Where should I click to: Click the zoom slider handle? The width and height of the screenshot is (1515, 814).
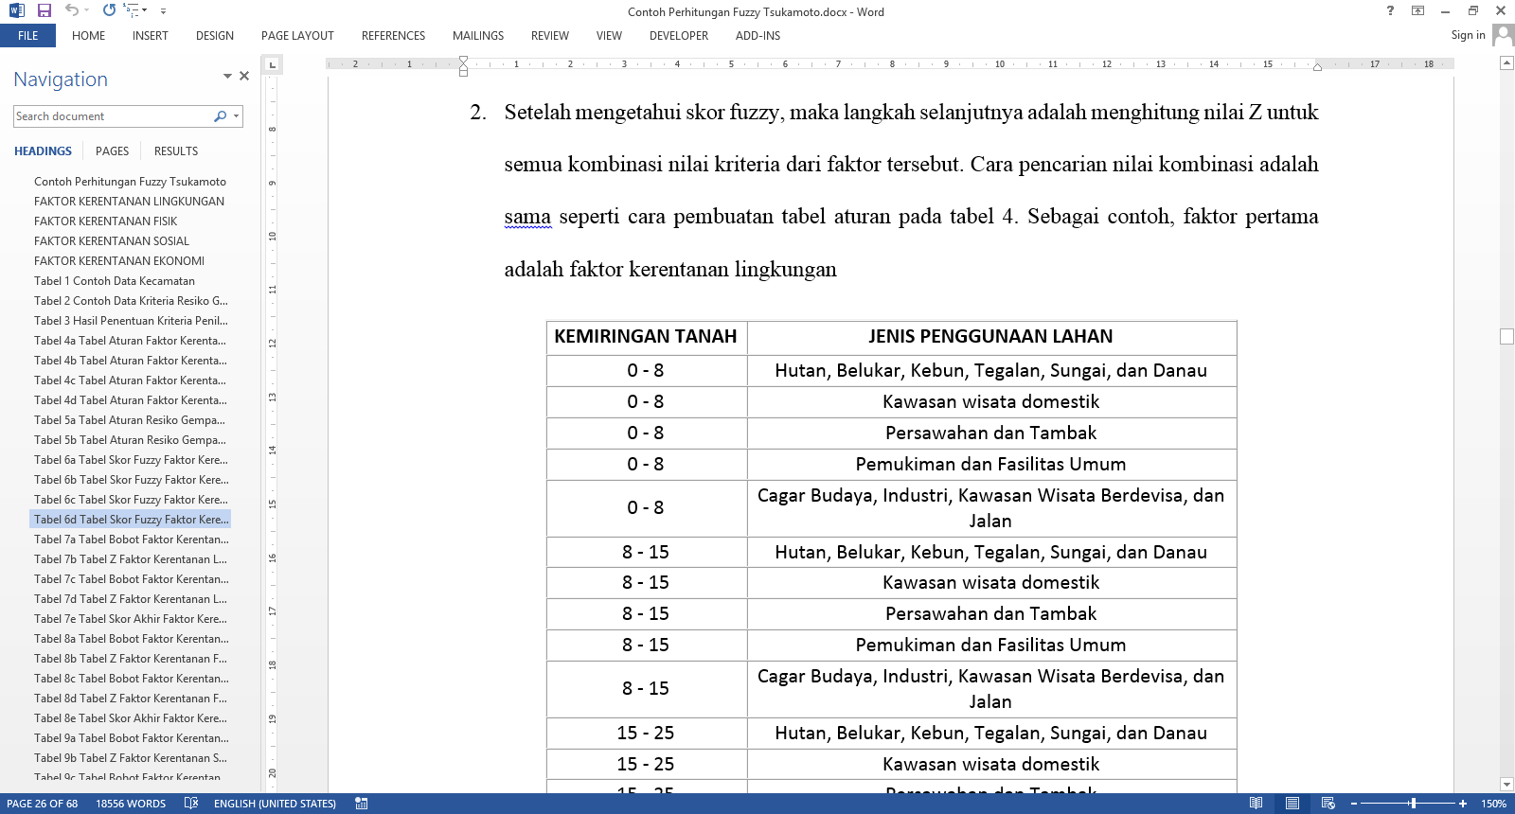pos(1413,804)
